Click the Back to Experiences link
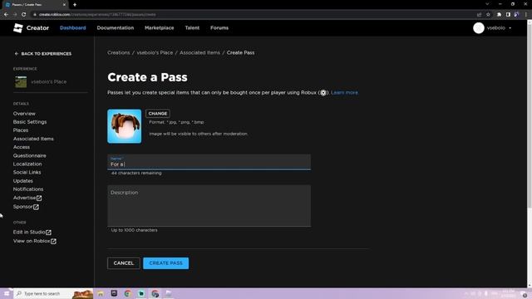 click(42, 53)
